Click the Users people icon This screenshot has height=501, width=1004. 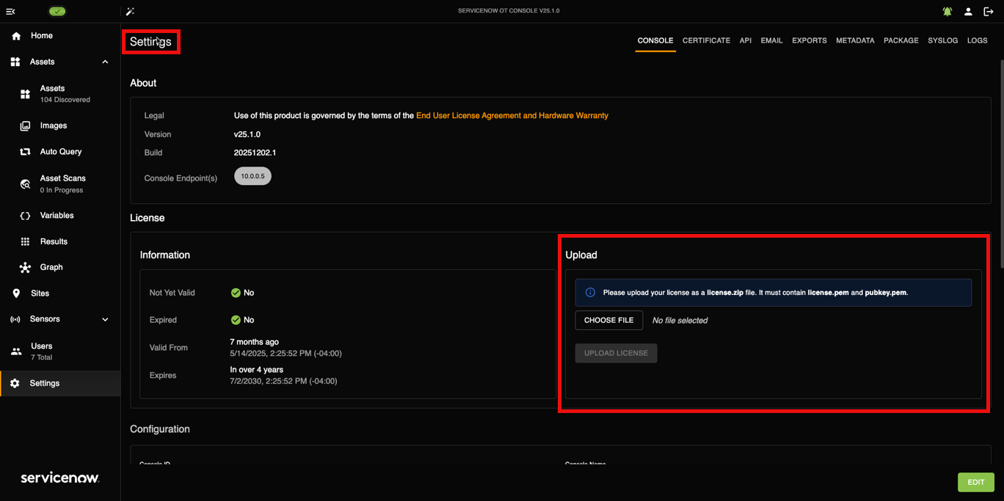pyautogui.click(x=16, y=351)
